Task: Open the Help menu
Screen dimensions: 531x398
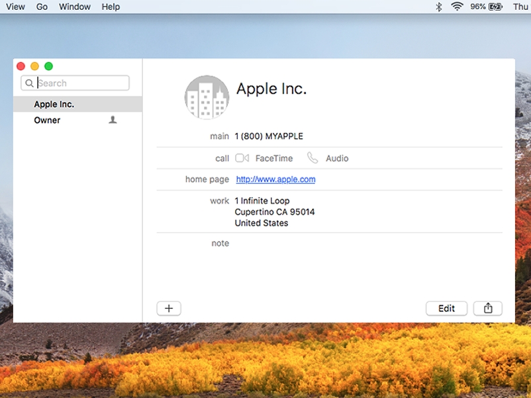Action: click(x=111, y=7)
